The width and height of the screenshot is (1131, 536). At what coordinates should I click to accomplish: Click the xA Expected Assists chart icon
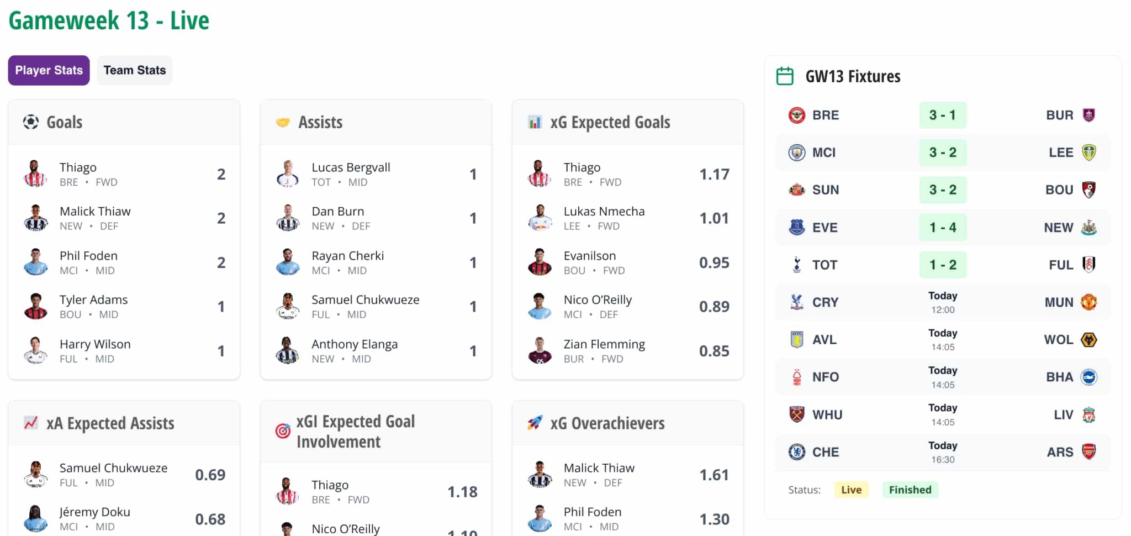[x=31, y=423]
